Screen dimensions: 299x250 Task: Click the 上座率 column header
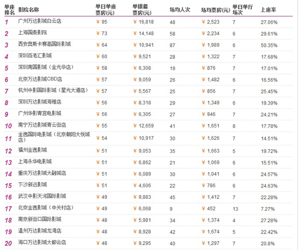pyautogui.click(x=269, y=10)
